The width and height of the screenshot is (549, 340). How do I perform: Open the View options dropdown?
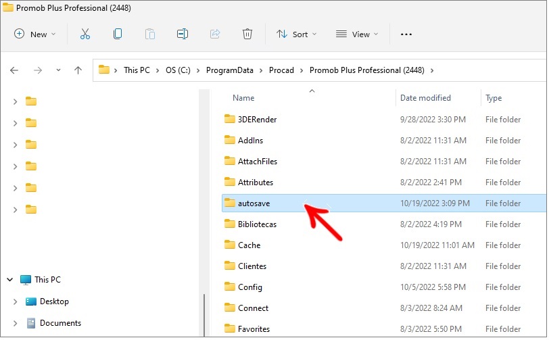357,34
